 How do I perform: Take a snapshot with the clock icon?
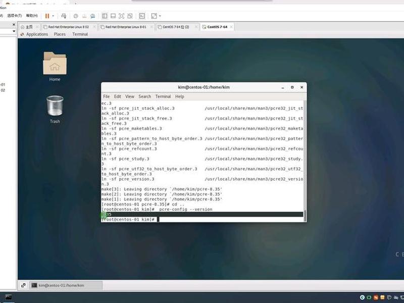pyautogui.click(x=76, y=16)
